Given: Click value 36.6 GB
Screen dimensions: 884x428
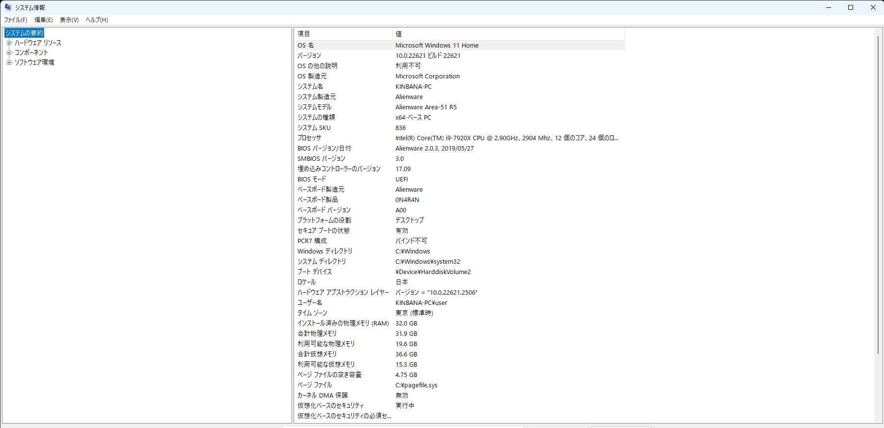Looking at the screenshot, I should click(x=406, y=354).
